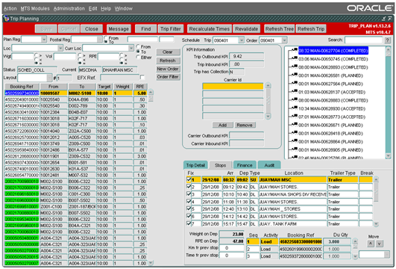Click the truck icon beside MAN-00626581

tap(295, 75)
